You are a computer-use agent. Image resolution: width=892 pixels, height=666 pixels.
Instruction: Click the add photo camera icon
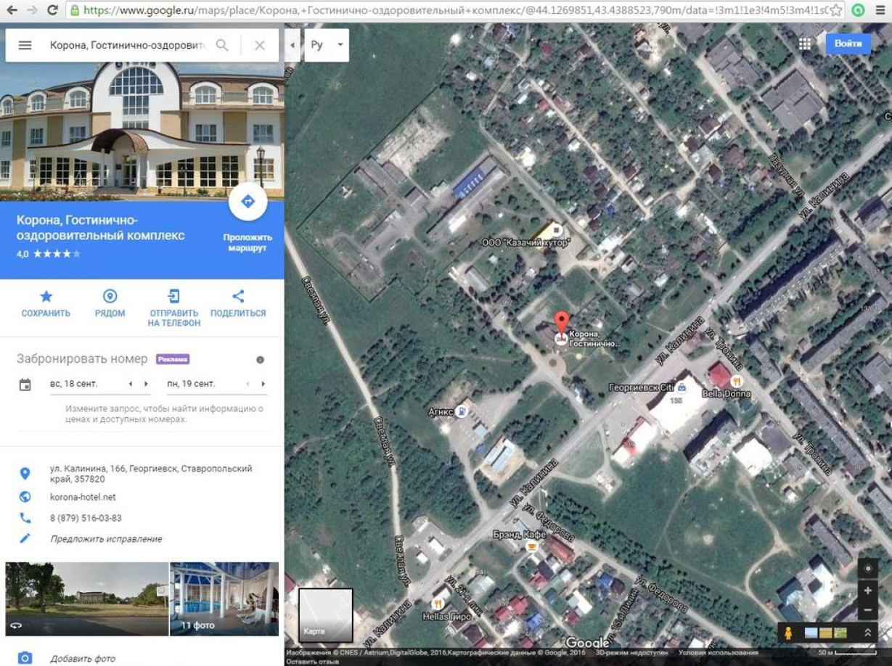point(25,658)
